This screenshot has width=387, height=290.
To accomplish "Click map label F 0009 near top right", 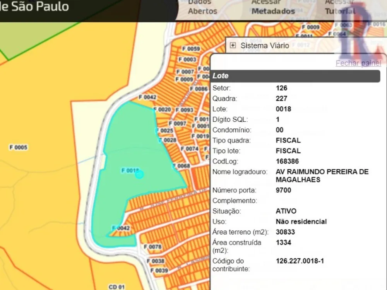I will [311, 27].
